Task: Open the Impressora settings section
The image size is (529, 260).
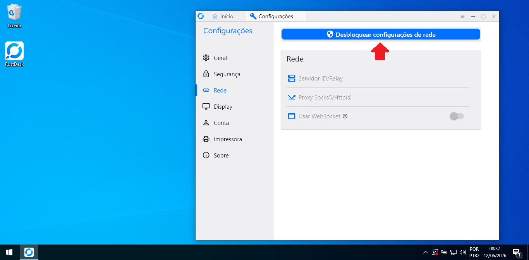Action: point(234,139)
